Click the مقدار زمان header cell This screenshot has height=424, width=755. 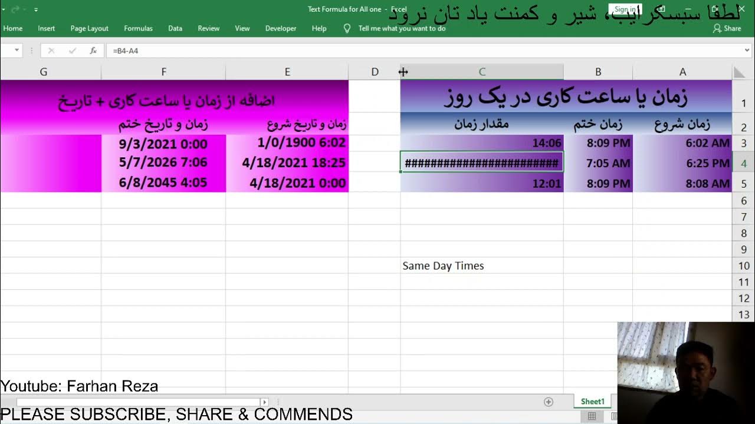482,124
